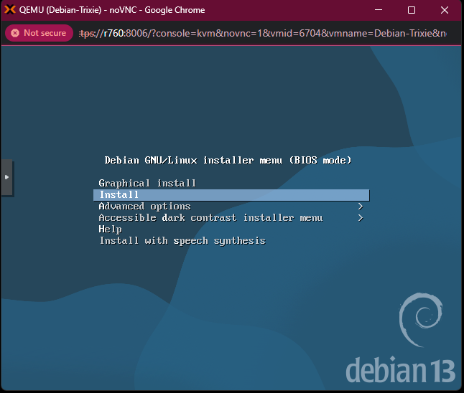The height and width of the screenshot is (393, 464).
Task: Click the arrow beside Accessible dark contrast
Action: tap(360, 218)
